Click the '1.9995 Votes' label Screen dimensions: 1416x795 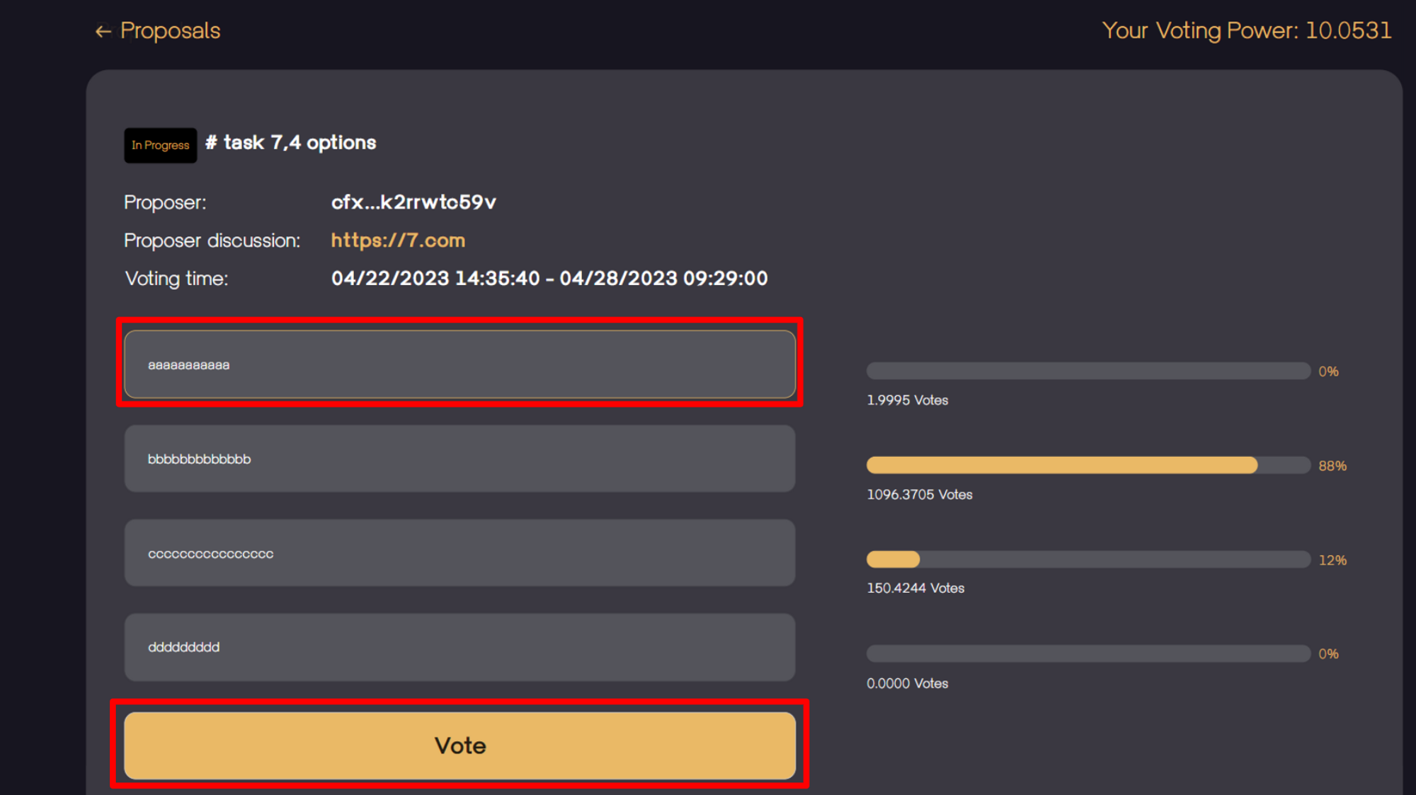pos(907,400)
